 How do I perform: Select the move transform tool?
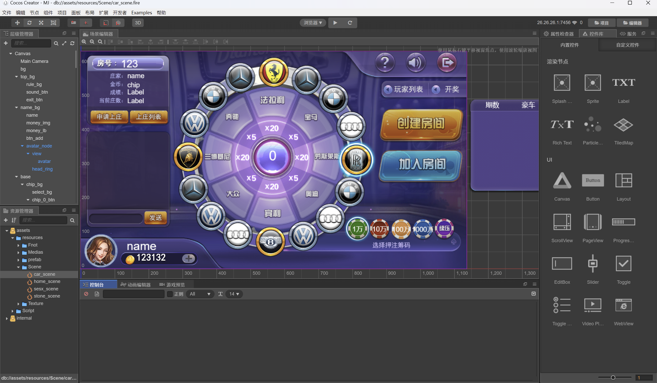tap(17, 23)
